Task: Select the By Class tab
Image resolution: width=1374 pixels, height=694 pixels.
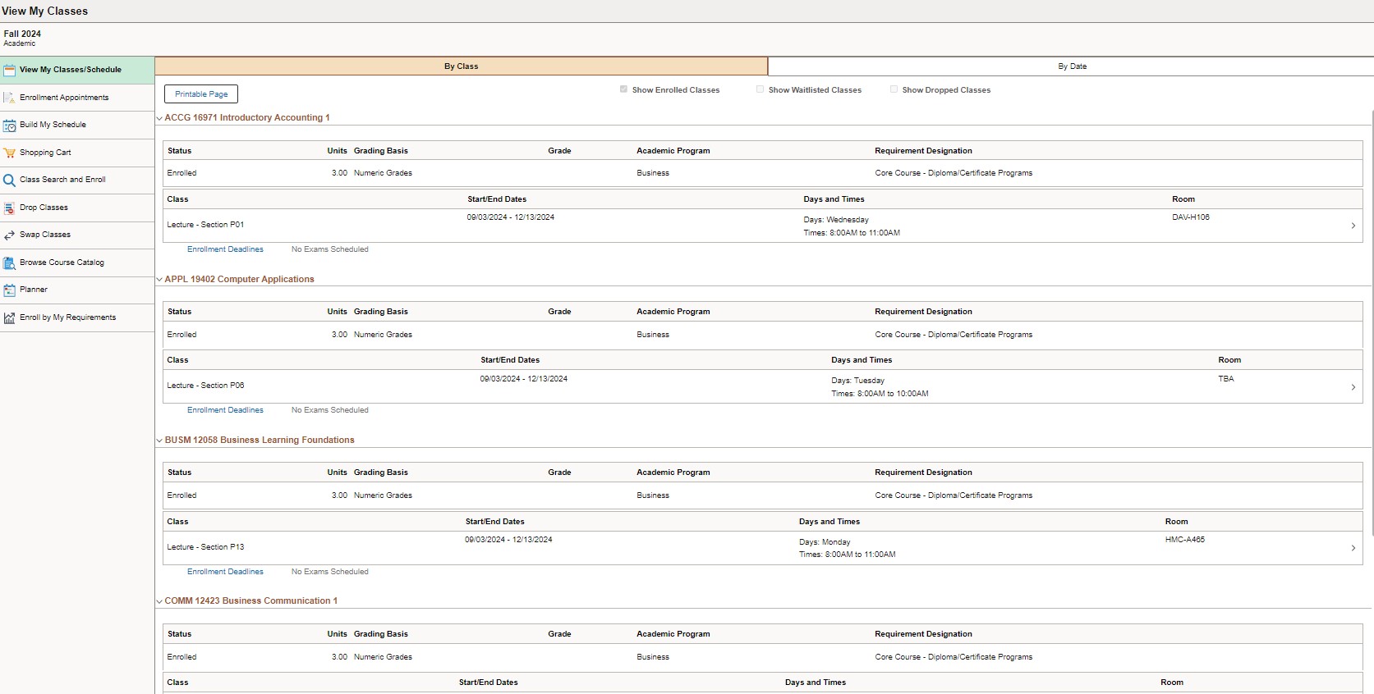Action: 461,66
